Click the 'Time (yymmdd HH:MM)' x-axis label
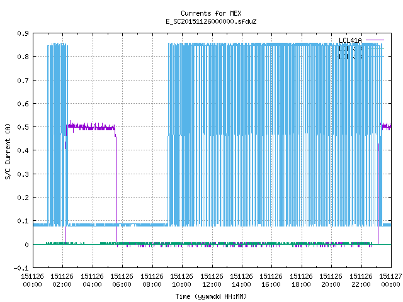 211,296
